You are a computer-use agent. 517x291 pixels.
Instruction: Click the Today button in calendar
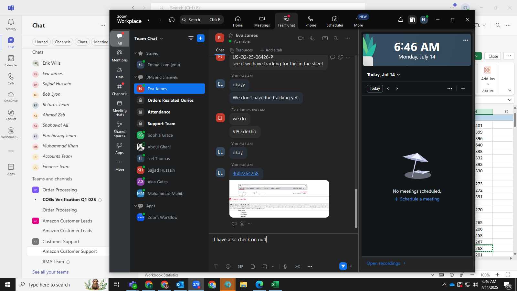pos(375,89)
